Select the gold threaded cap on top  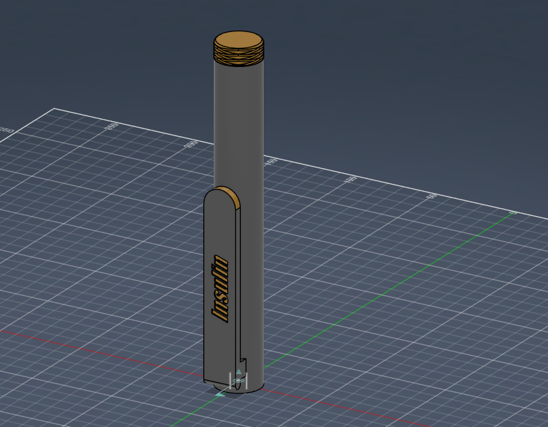point(239,48)
